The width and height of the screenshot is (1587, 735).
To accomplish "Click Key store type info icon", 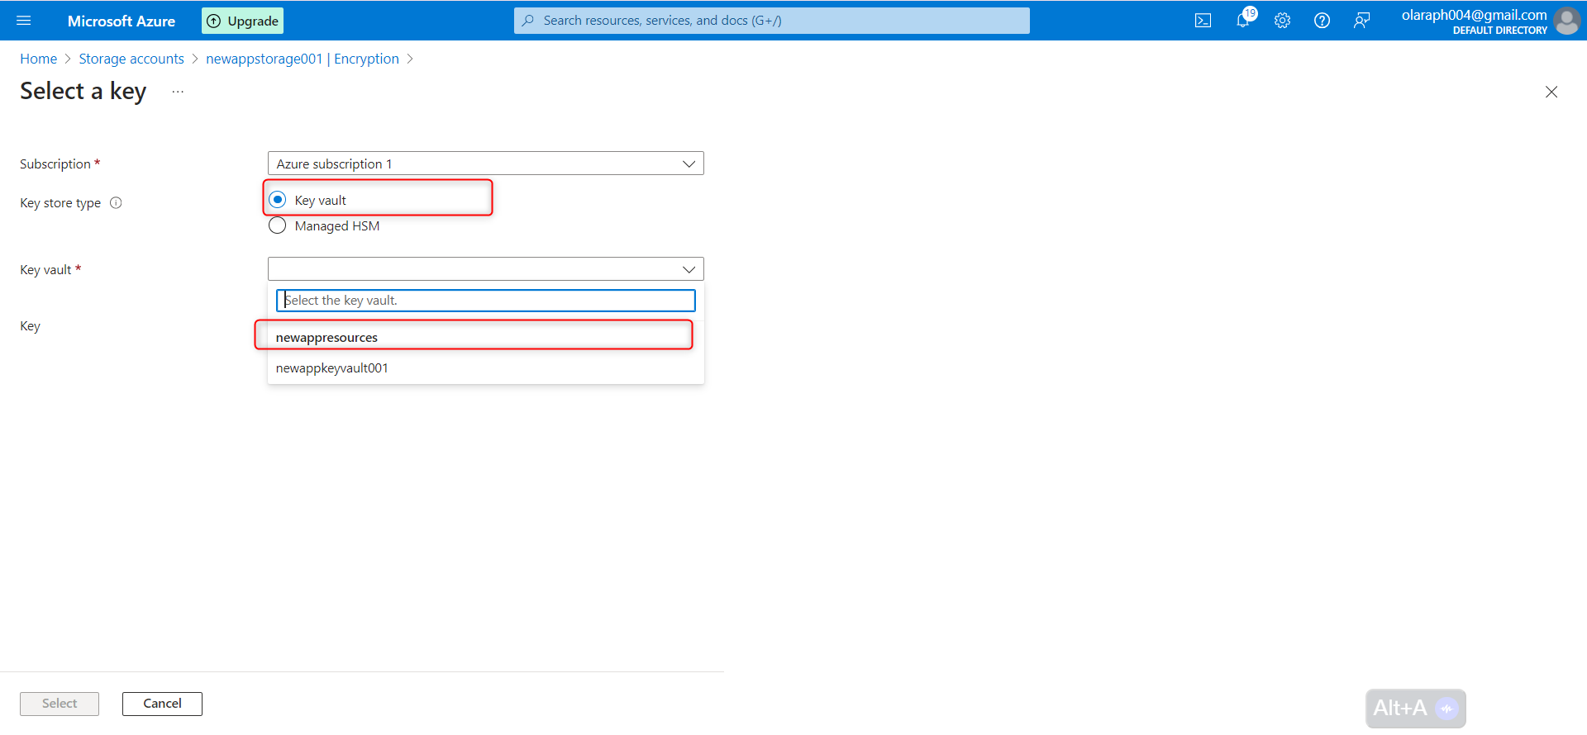I will [x=116, y=202].
